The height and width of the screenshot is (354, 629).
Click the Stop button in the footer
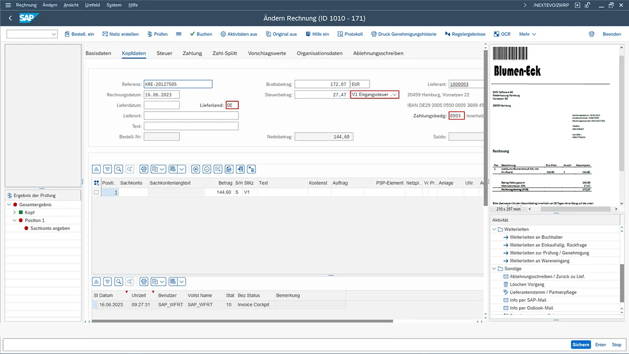point(617,345)
